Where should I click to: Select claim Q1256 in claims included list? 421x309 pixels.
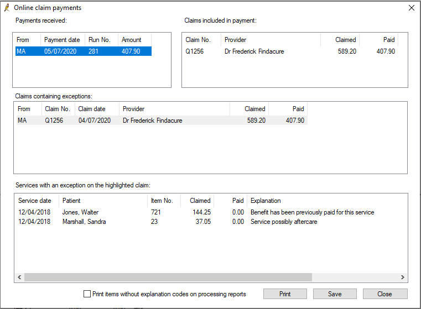point(290,51)
